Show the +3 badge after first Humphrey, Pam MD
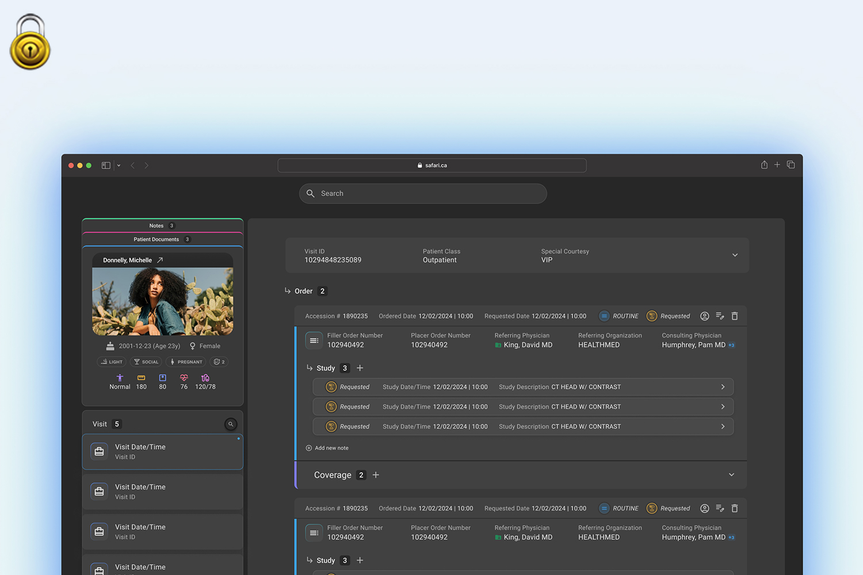Screen dimensions: 863x575 (x=732, y=345)
